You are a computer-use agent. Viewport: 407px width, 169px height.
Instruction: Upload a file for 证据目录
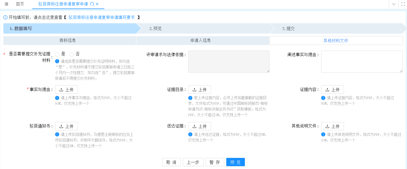tap(199, 90)
